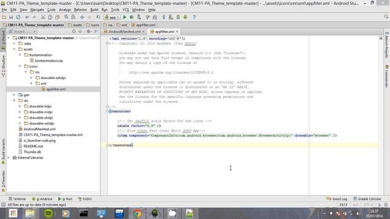The width and height of the screenshot is (390, 219).
Task: Click the Paste toolbar icon
Action: tap(57, 17)
